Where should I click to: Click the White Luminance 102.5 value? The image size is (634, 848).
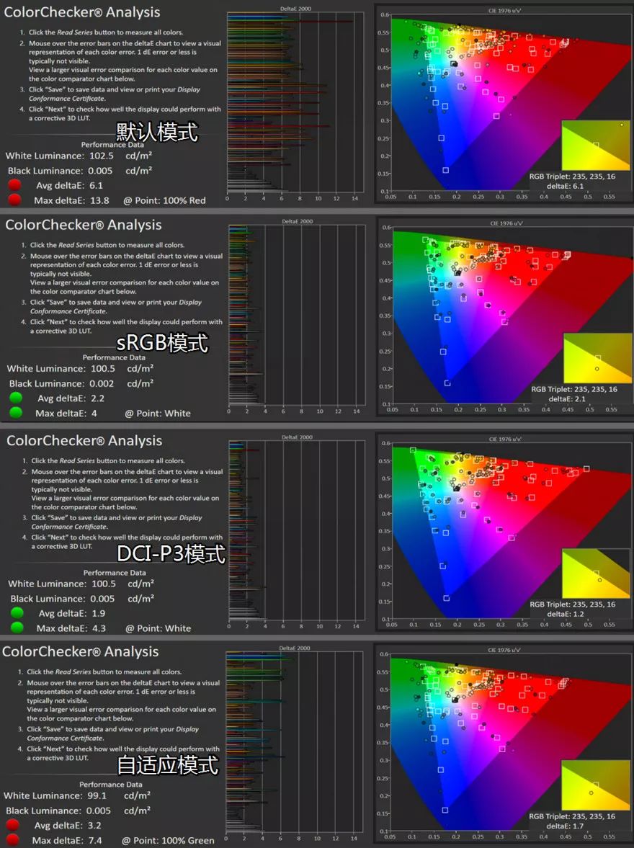pyautogui.click(x=102, y=156)
